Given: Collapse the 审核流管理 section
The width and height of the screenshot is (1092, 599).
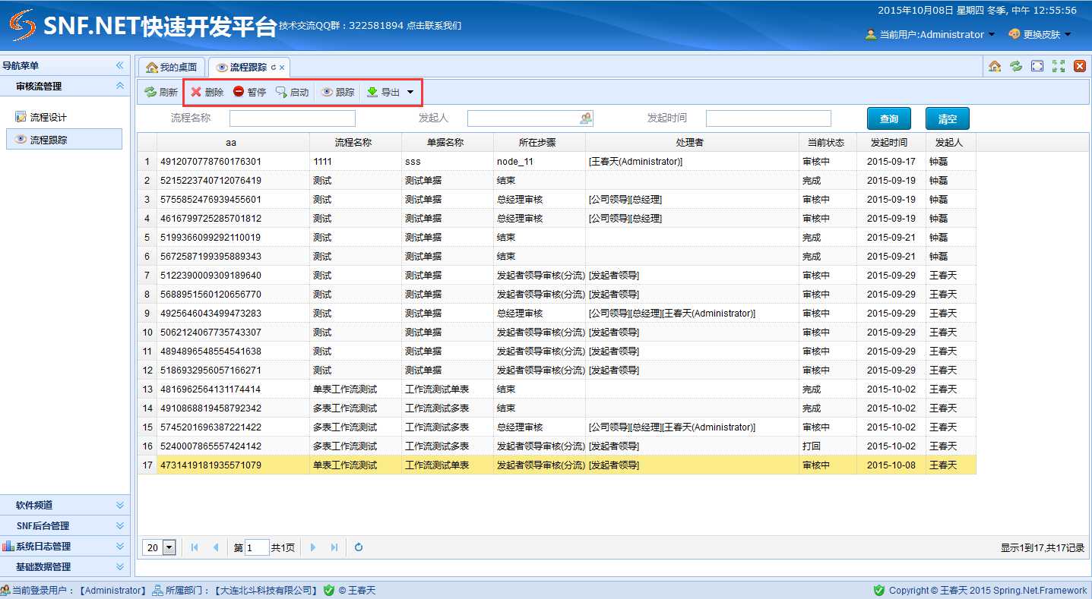Looking at the screenshot, I should (x=119, y=86).
